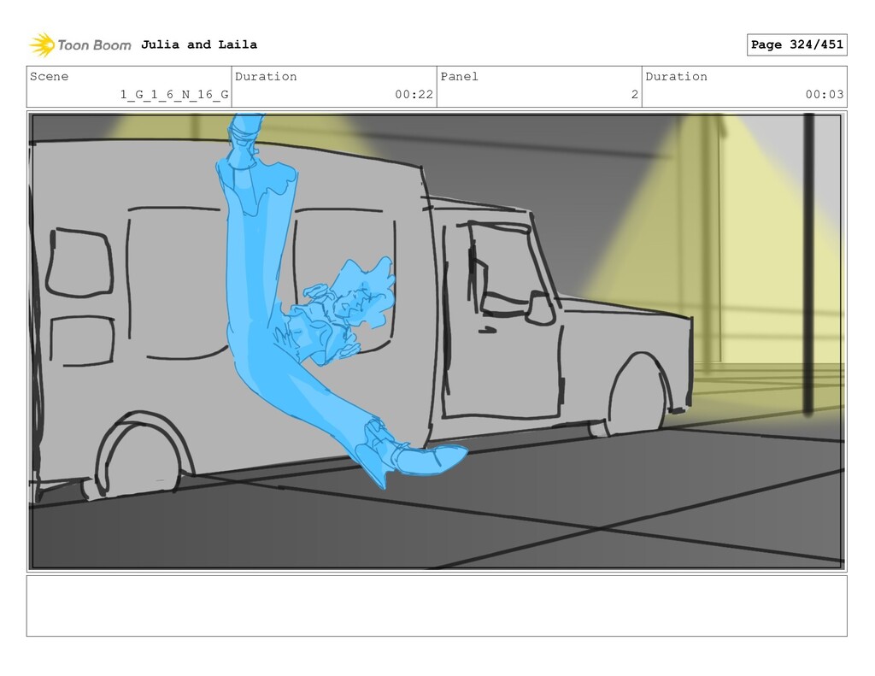This screenshot has height=676, width=875.
Task: Click the Toon Boom logo
Action: [x=80, y=45]
